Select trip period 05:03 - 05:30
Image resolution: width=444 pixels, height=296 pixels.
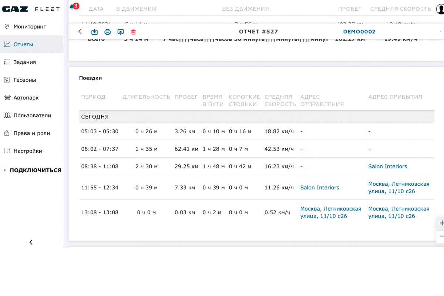pos(100,131)
